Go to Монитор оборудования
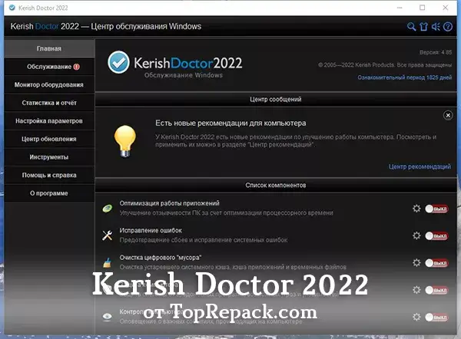Viewport: 461px width, 339px height. tap(49, 85)
